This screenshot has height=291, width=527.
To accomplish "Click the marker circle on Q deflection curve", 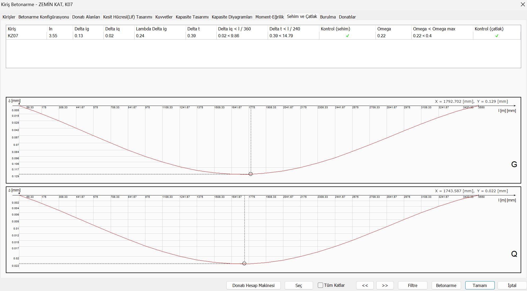I will [244, 263].
